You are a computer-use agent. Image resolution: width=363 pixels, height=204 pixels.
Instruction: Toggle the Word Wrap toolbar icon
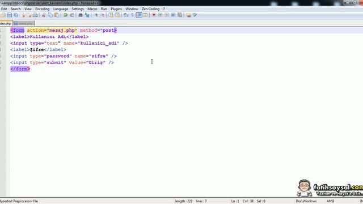pos(126,15)
